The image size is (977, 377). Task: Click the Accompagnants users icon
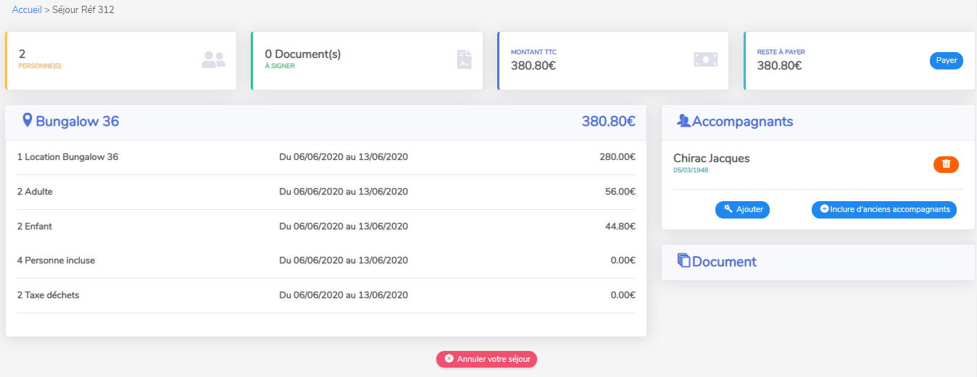pos(683,121)
